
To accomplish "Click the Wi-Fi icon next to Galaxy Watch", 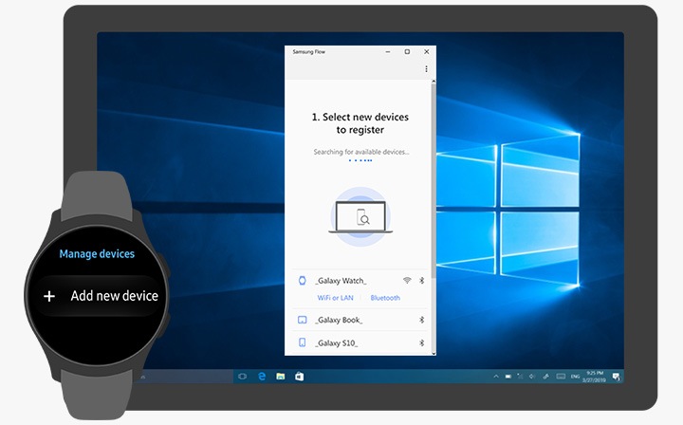I will (x=407, y=281).
